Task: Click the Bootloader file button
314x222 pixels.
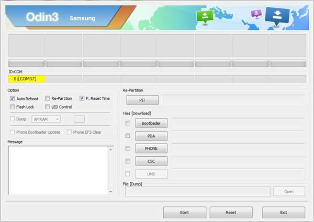Action: point(151,123)
